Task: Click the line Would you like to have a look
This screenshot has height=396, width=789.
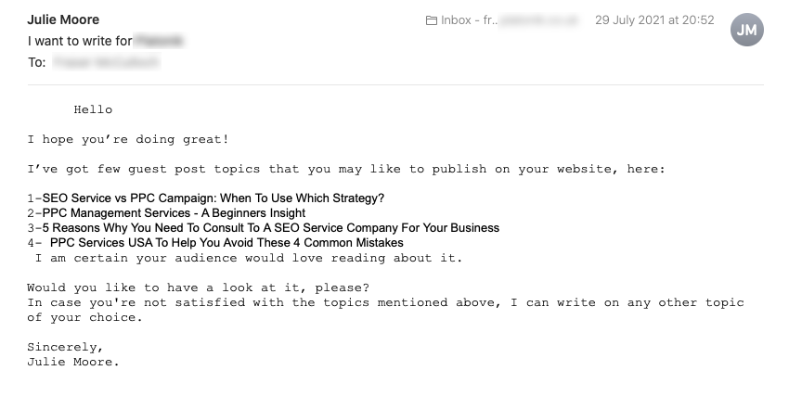Action: 199,287
